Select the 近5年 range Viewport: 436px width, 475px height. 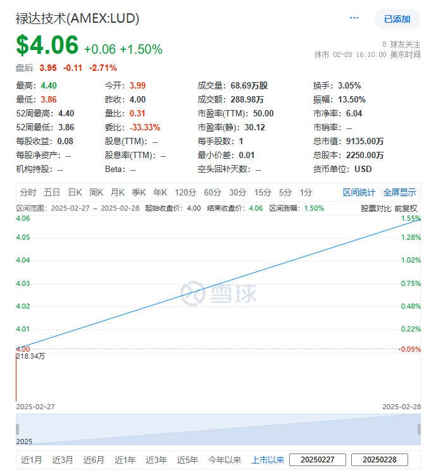click(187, 460)
